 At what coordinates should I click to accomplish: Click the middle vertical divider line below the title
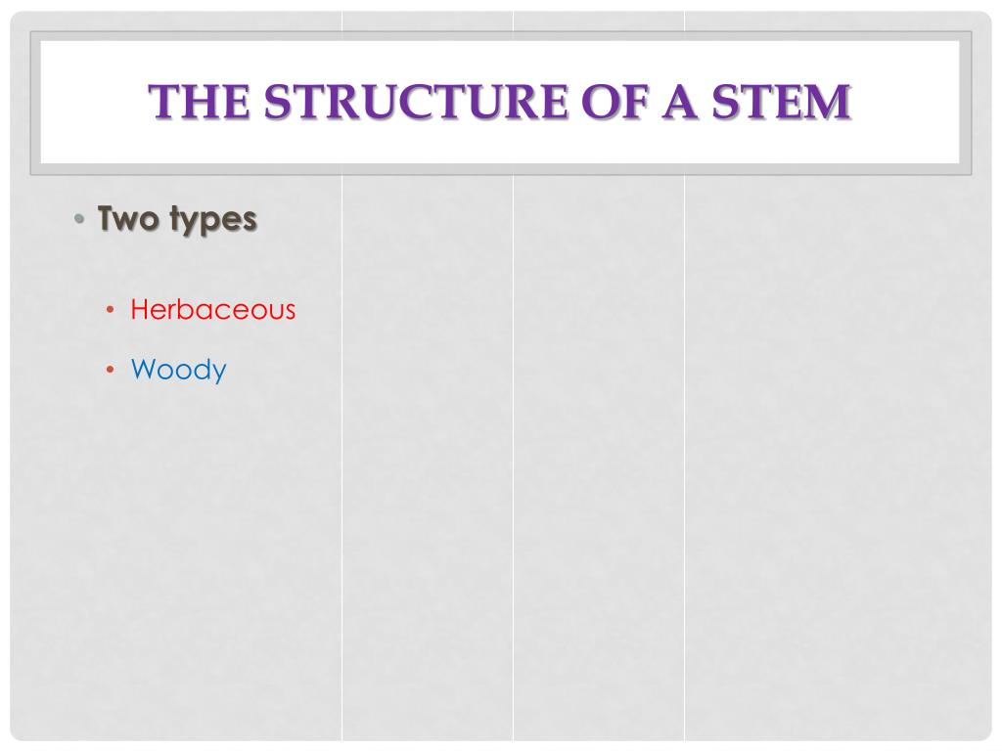(513, 458)
